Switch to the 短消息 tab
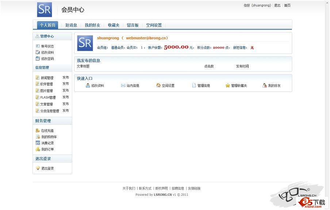 click(71, 25)
